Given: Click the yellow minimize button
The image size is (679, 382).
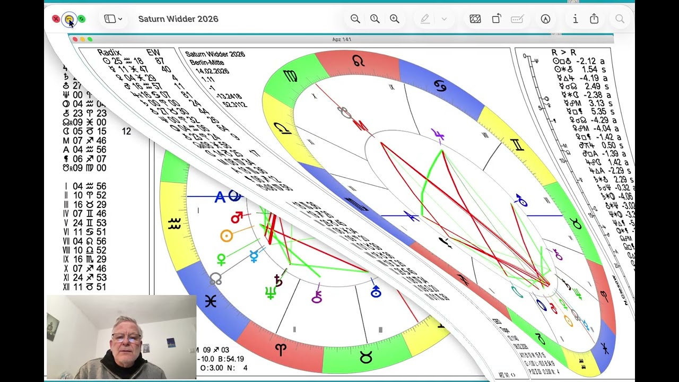Looking at the screenshot, I should point(68,19).
